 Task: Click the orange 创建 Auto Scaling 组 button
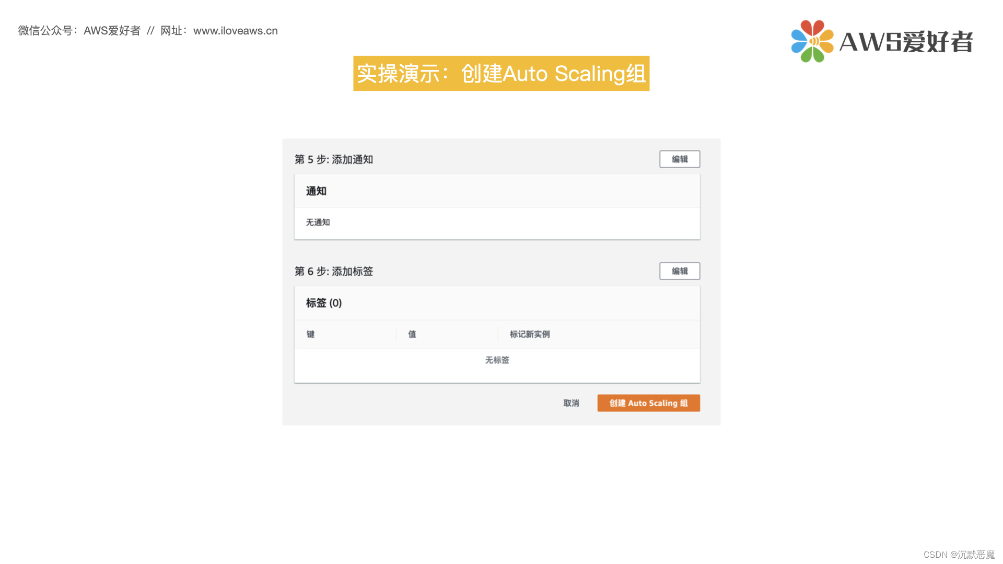click(x=648, y=403)
